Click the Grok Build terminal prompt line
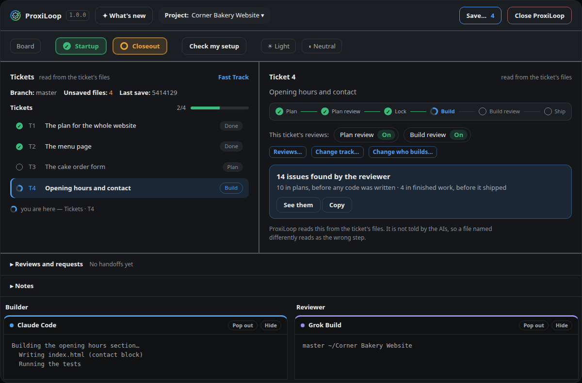This screenshot has height=383, width=582. (357, 346)
